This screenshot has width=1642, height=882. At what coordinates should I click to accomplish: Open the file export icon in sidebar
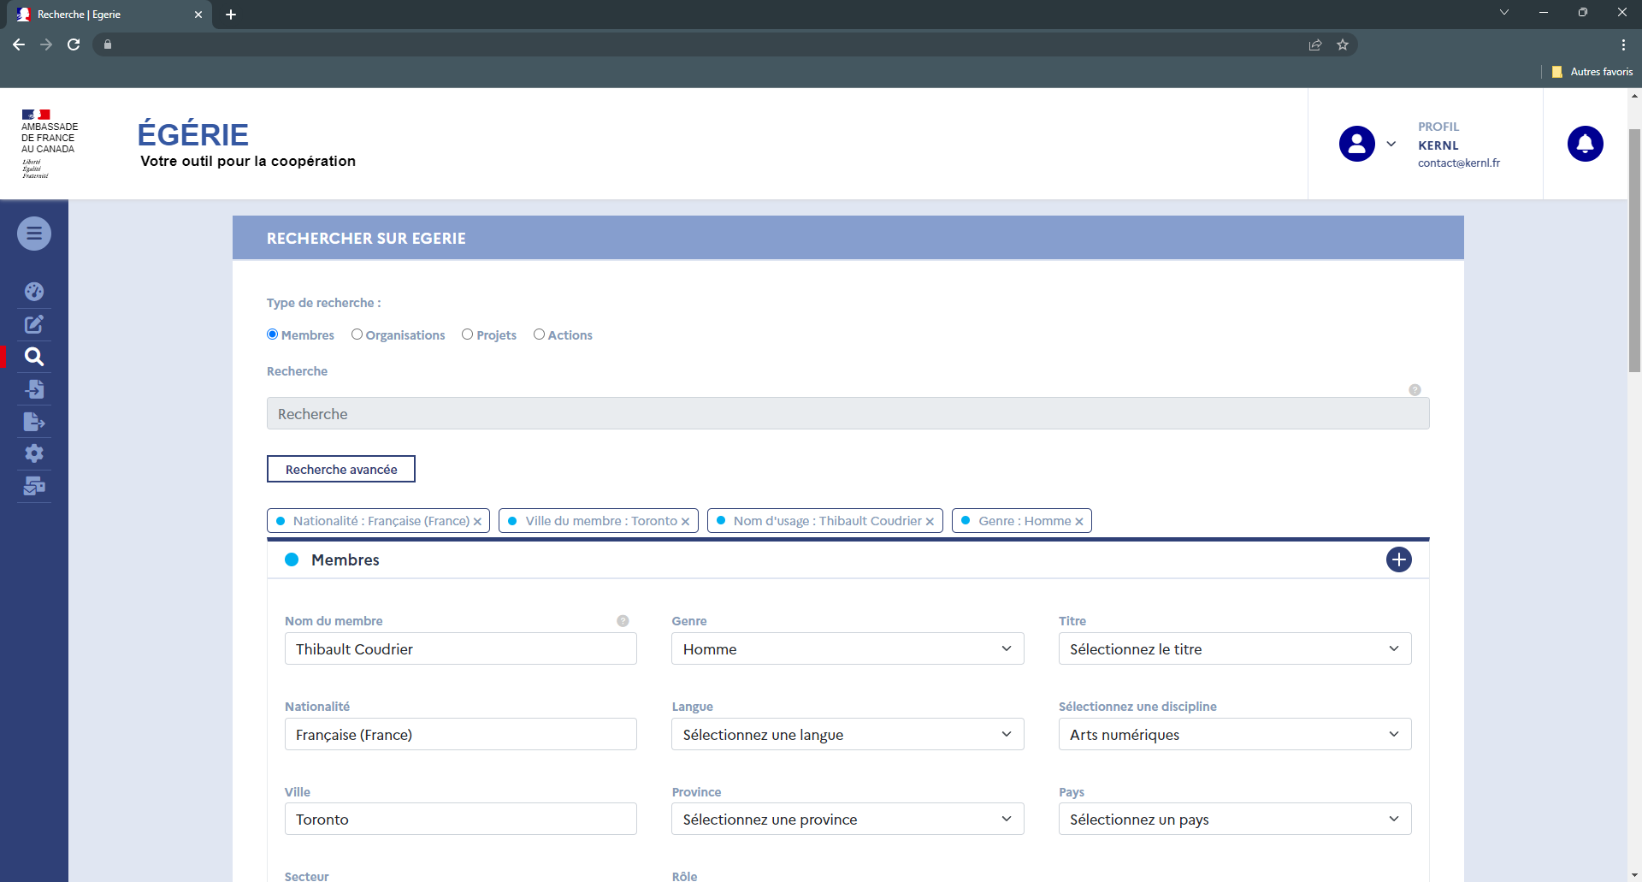(x=34, y=422)
